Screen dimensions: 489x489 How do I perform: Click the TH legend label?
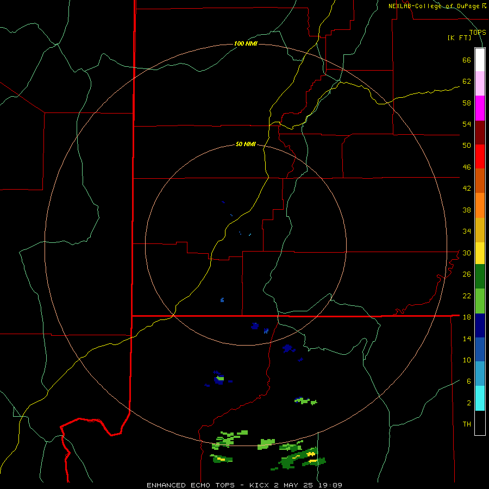click(467, 424)
